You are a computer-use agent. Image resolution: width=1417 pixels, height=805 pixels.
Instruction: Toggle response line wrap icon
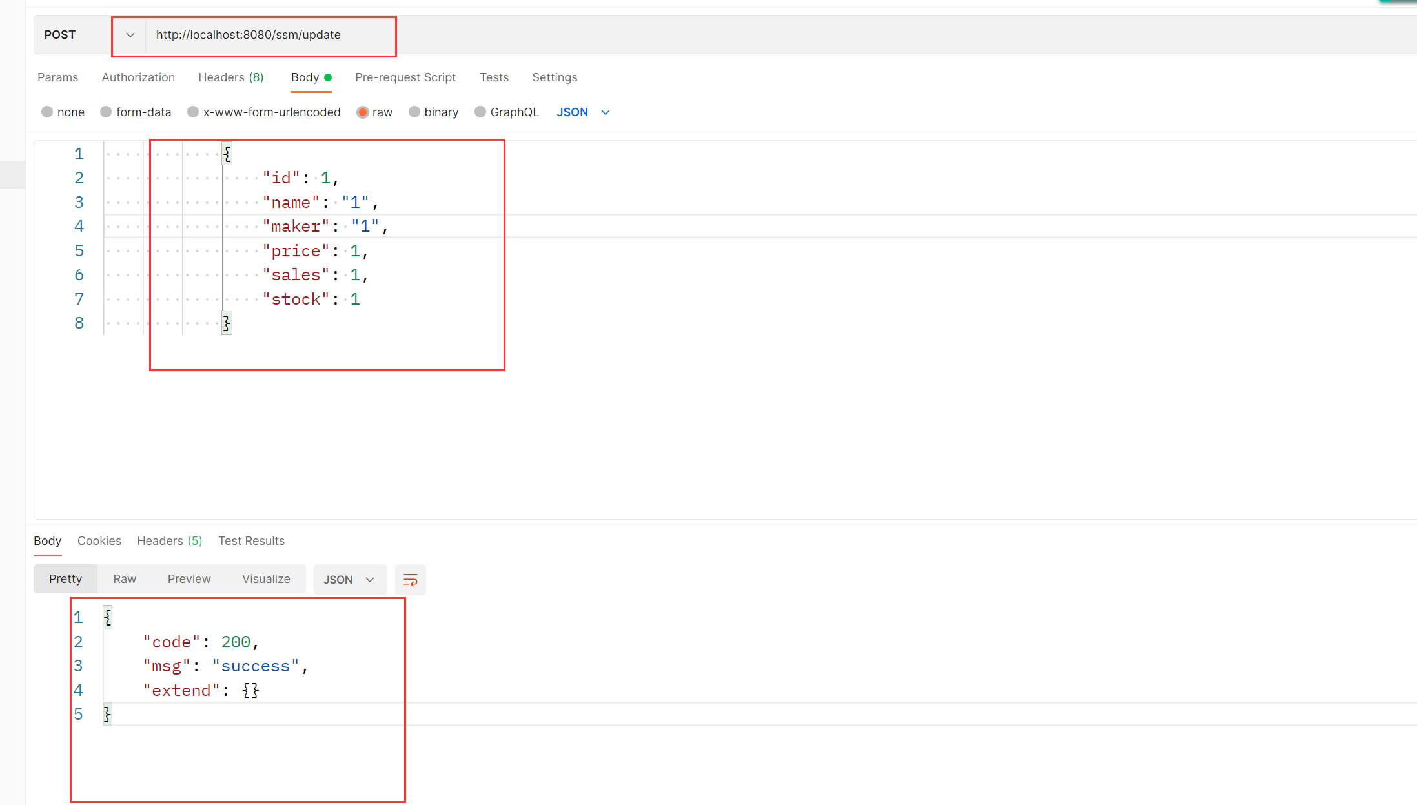click(x=411, y=580)
